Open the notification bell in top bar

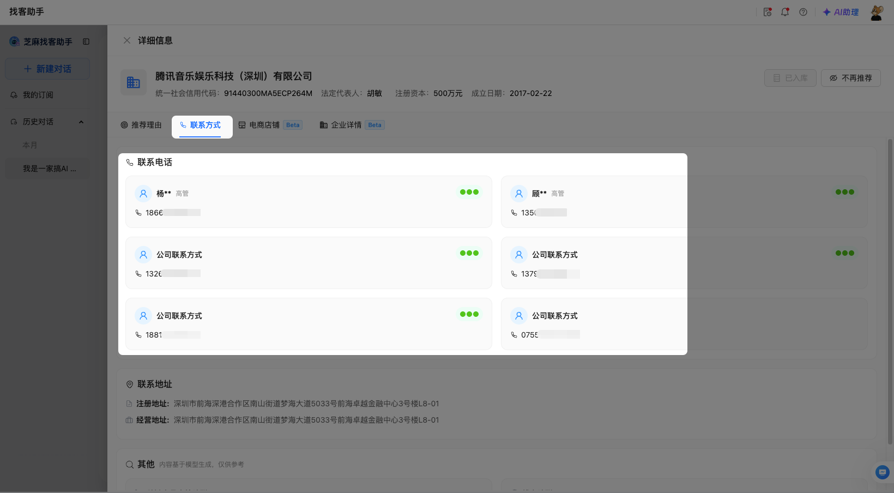[785, 12]
